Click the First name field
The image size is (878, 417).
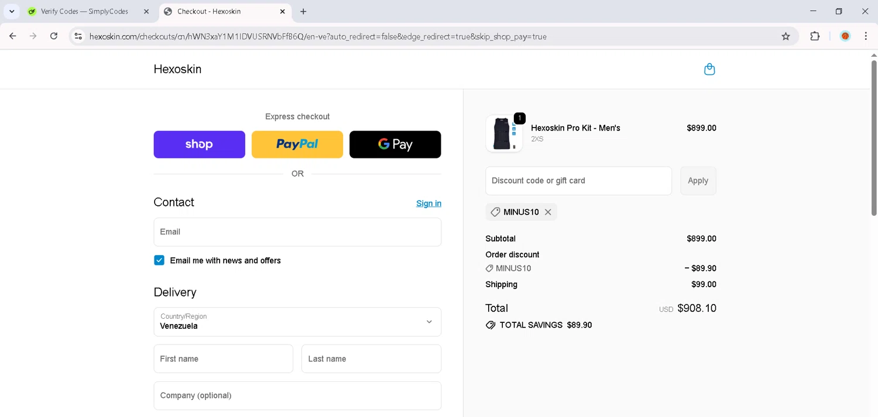pyautogui.click(x=223, y=359)
